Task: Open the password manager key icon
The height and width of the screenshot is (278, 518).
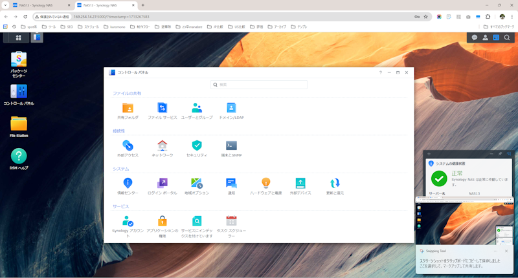Action: (417, 17)
